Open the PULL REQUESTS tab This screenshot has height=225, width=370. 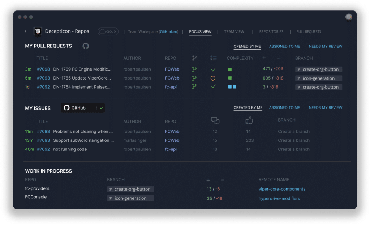click(x=309, y=32)
